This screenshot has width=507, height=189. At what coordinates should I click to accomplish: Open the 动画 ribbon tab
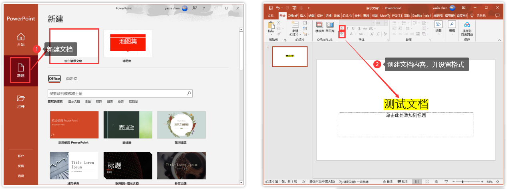coord(337,16)
